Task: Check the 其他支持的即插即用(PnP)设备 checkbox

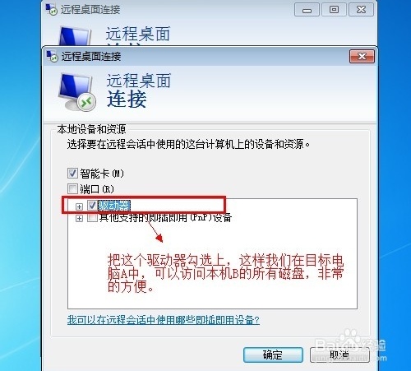Action: 92,218
